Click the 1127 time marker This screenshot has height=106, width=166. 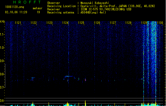113,23
